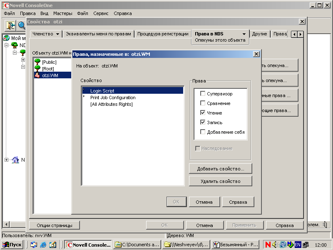Expand the house icon tree node
Image resolution: width=333 pixels, height=250 pixels.
pos(6,160)
